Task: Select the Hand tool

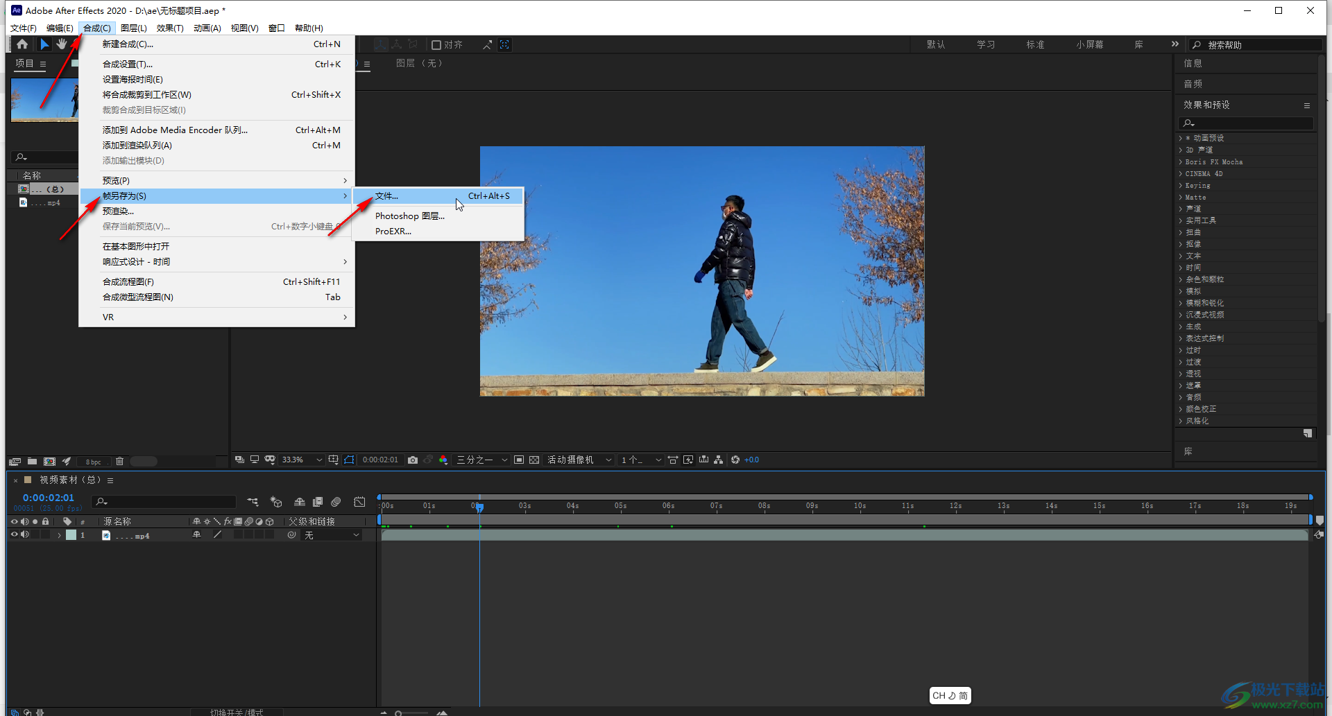Action: pyautogui.click(x=62, y=44)
